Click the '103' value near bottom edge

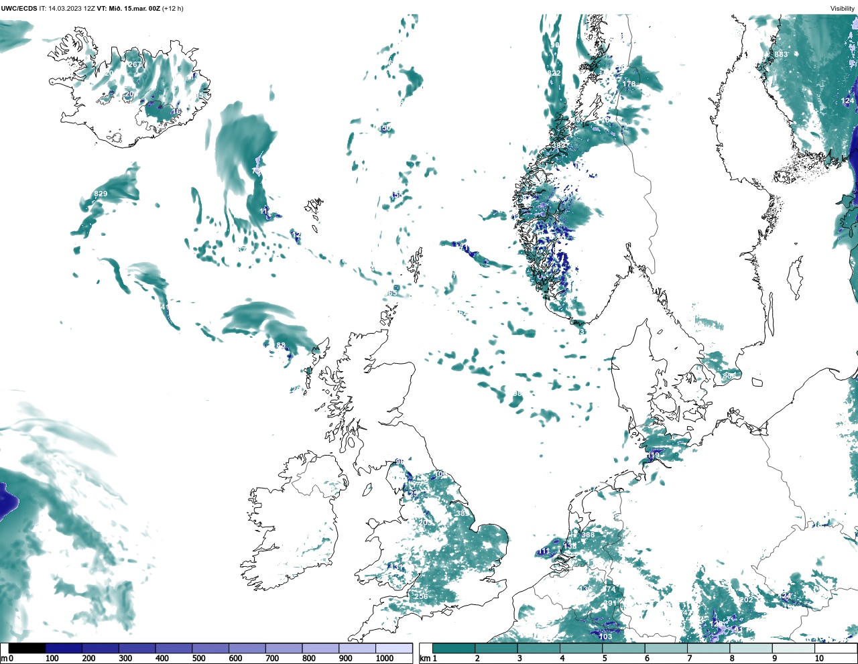pos(605,637)
